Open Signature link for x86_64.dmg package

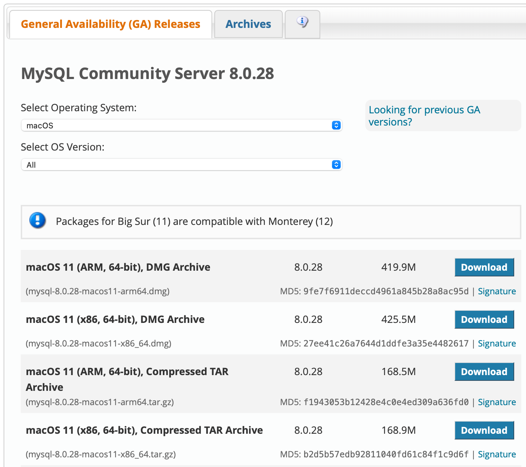(497, 344)
